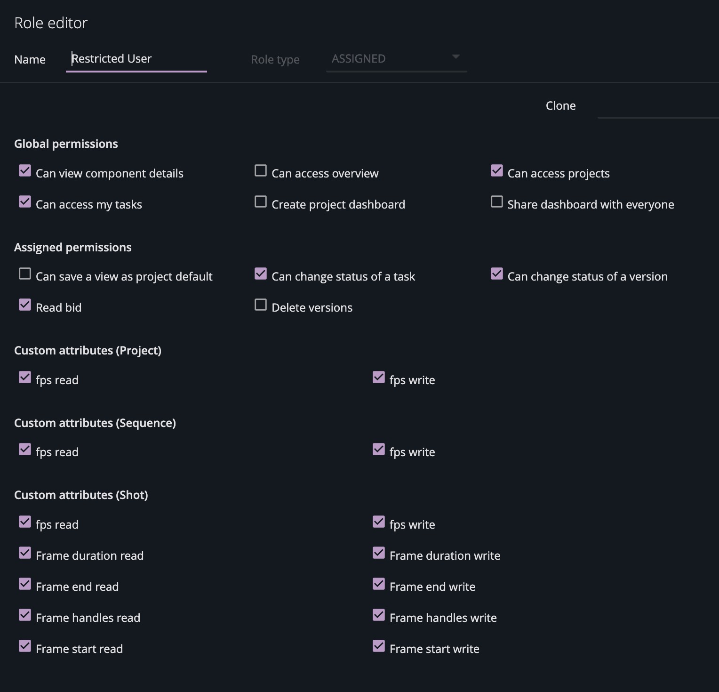Click the Clone button
This screenshot has width=719, height=692.
pyautogui.click(x=560, y=105)
